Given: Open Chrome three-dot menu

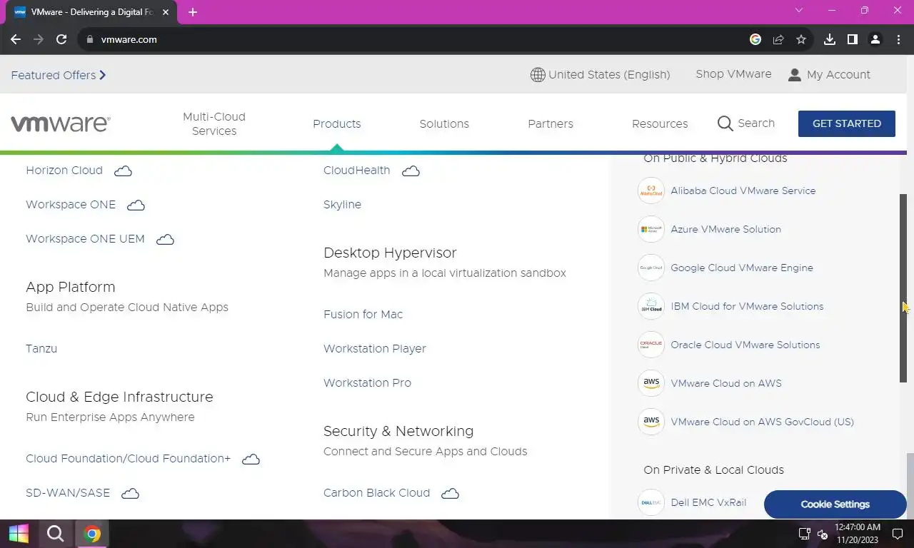Looking at the screenshot, I should click(898, 39).
